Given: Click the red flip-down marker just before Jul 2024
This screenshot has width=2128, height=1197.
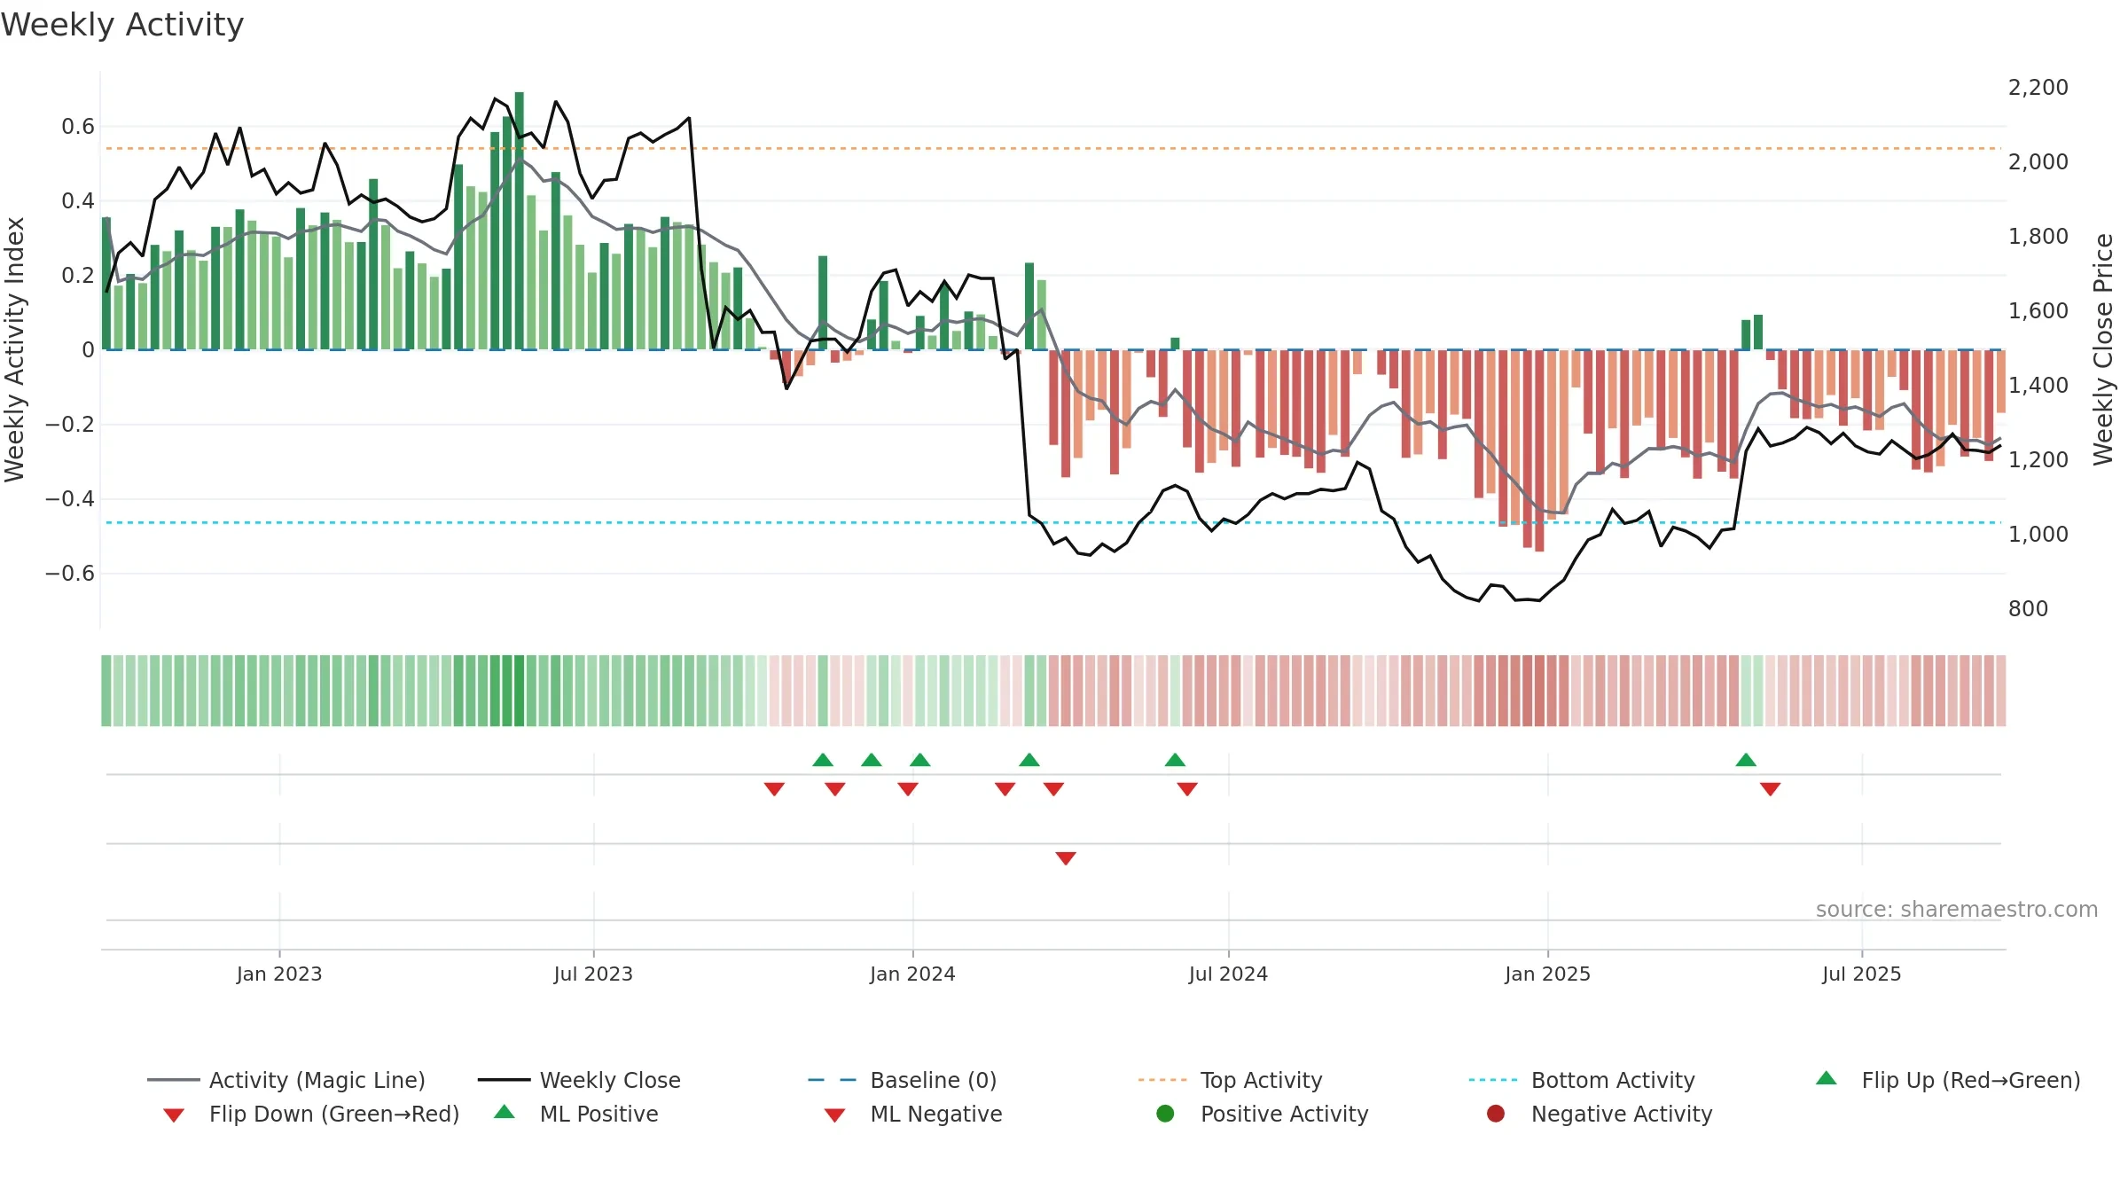Looking at the screenshot, I should click(1187, 789).
